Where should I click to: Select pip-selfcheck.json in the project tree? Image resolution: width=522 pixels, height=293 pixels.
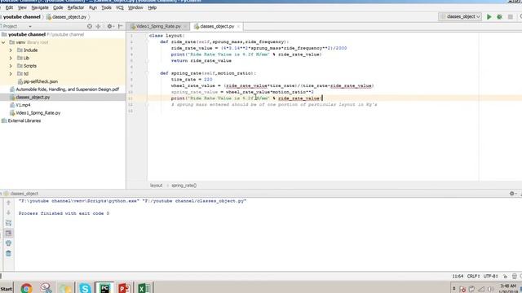(x=40, y=81)
